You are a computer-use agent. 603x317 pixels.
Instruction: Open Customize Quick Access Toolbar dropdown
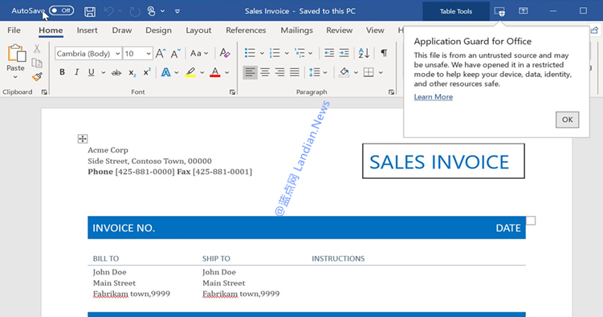click(177, 11)
